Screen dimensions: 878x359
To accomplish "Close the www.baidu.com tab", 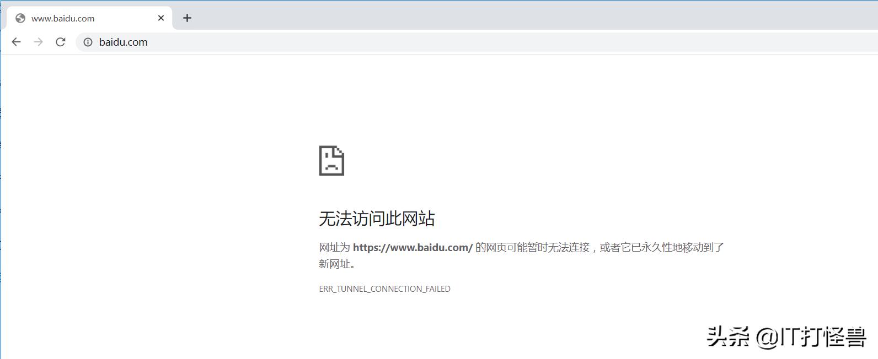I will click(161, 18).
